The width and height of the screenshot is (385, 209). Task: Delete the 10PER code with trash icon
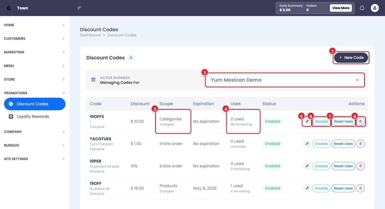click(360, 166)
